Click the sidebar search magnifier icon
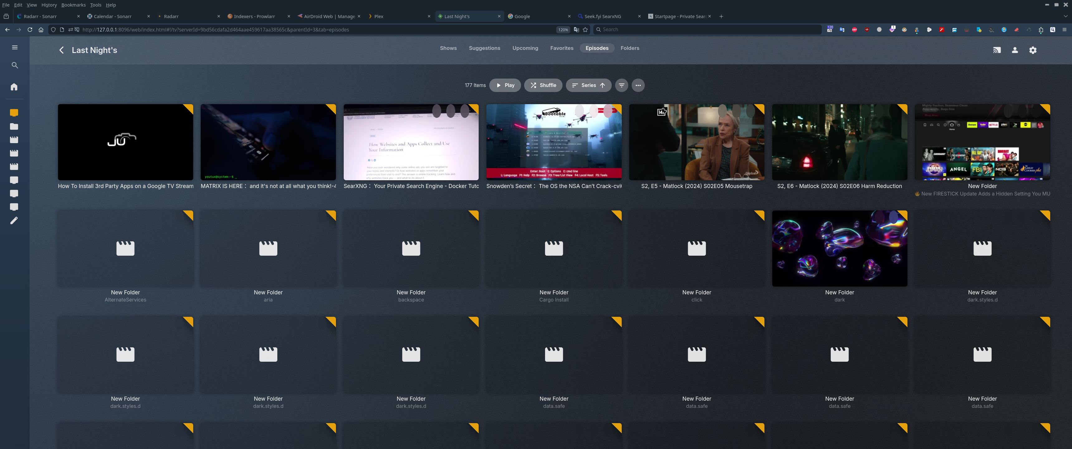The width and height of the screenshot is (1072, 449). pos(15,65)
